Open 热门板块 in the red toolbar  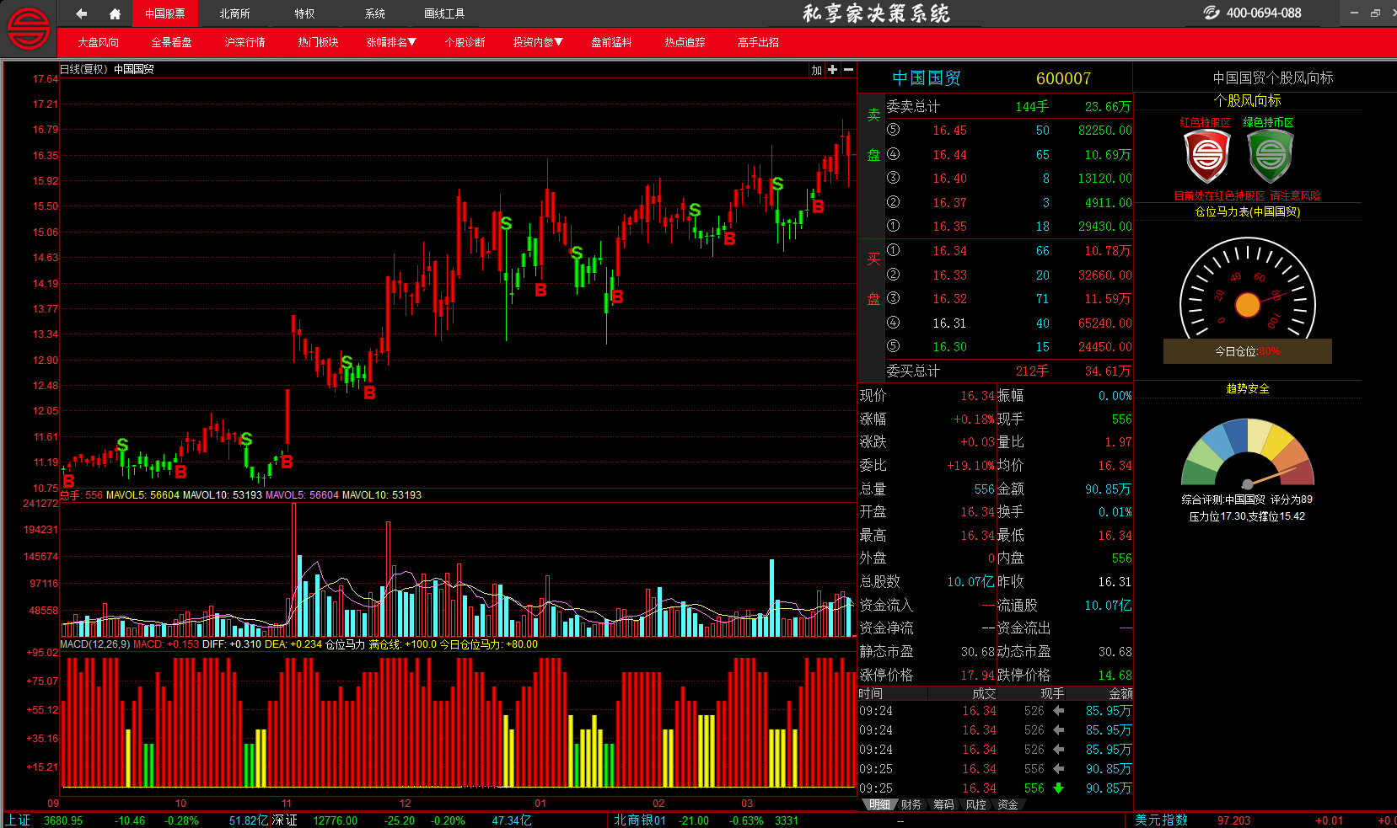(x=318, y=42)
